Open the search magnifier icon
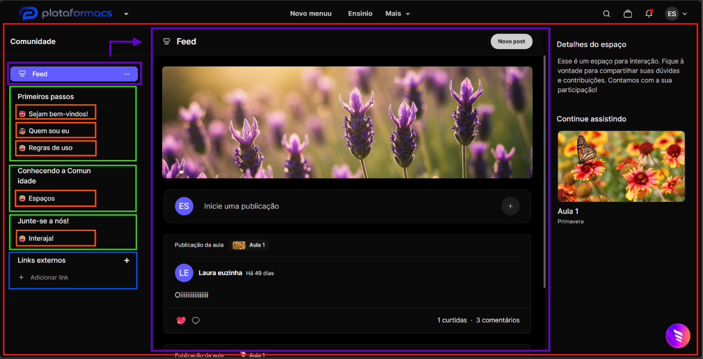 (607, 14)
